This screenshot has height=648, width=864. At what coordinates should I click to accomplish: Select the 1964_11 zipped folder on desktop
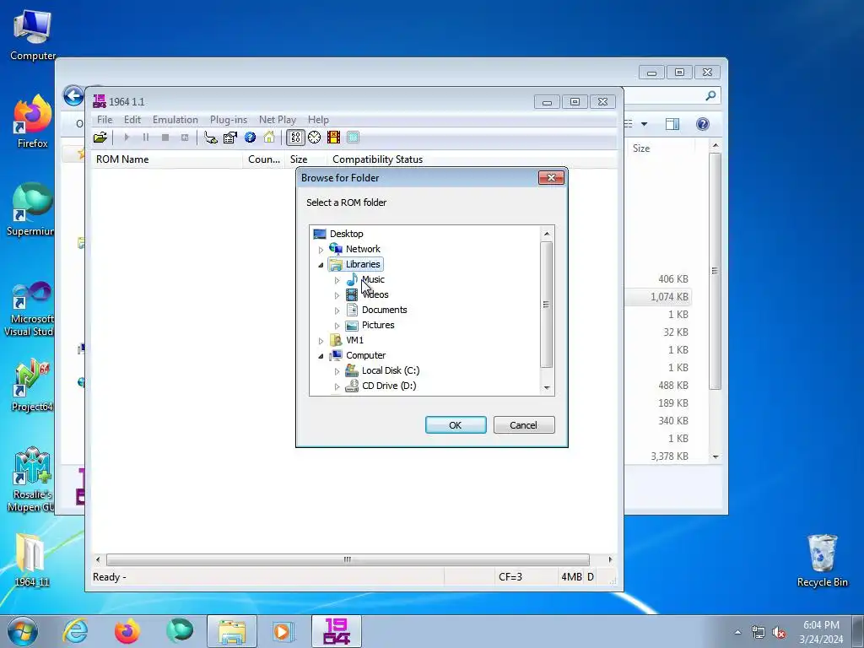(x=32, y=560)
